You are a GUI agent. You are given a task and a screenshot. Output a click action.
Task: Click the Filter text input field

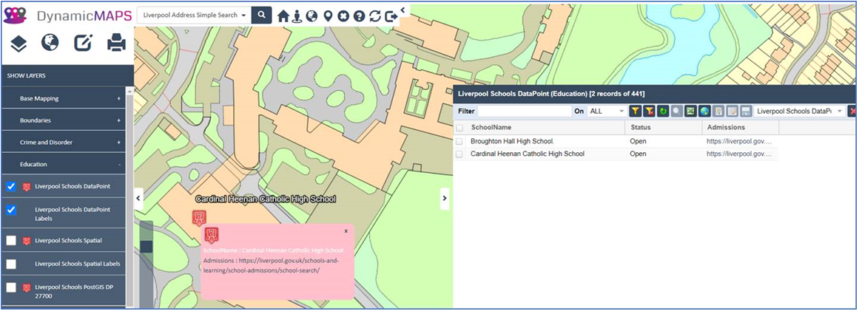525,111
